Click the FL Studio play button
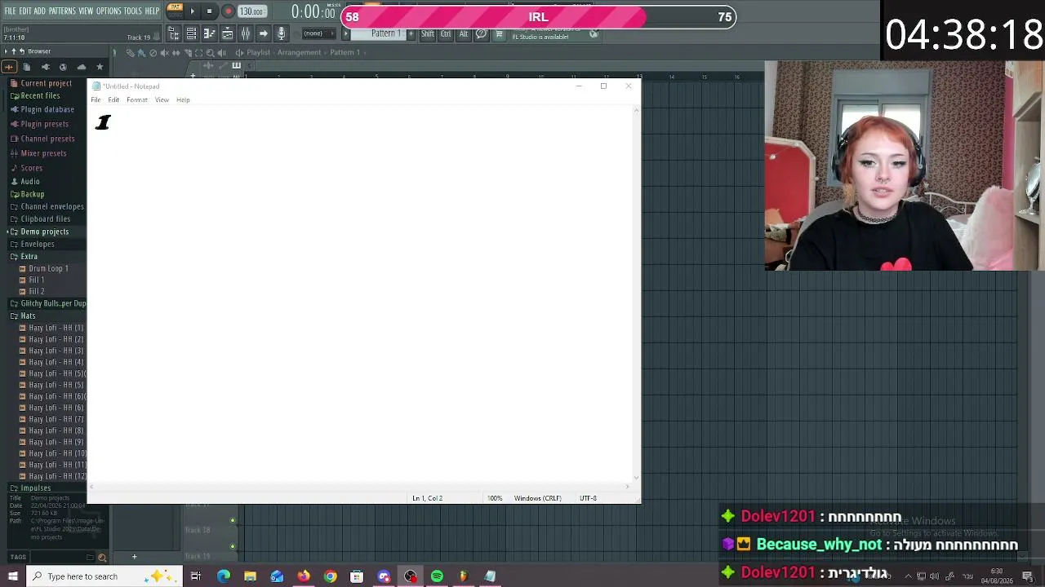The image size is (1045, 587). click(193, 11)
